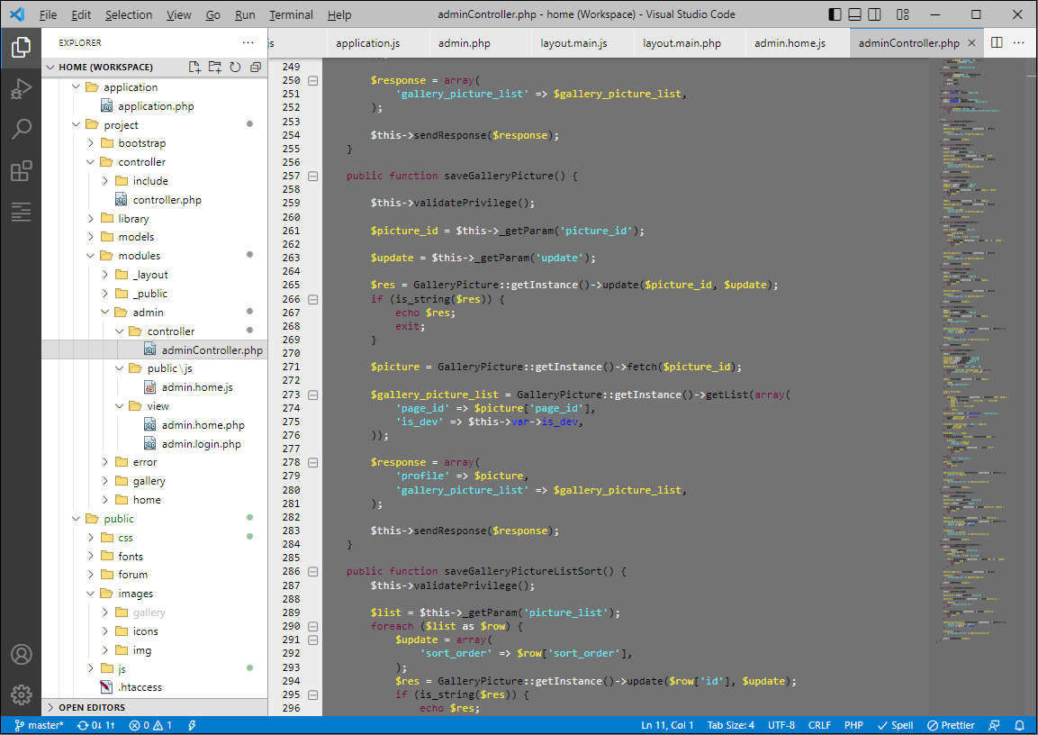Toggle Spell checking in the status bar
Image resolution: width=1038 pixels, height=735 pixels.
(x=894, y=724)
